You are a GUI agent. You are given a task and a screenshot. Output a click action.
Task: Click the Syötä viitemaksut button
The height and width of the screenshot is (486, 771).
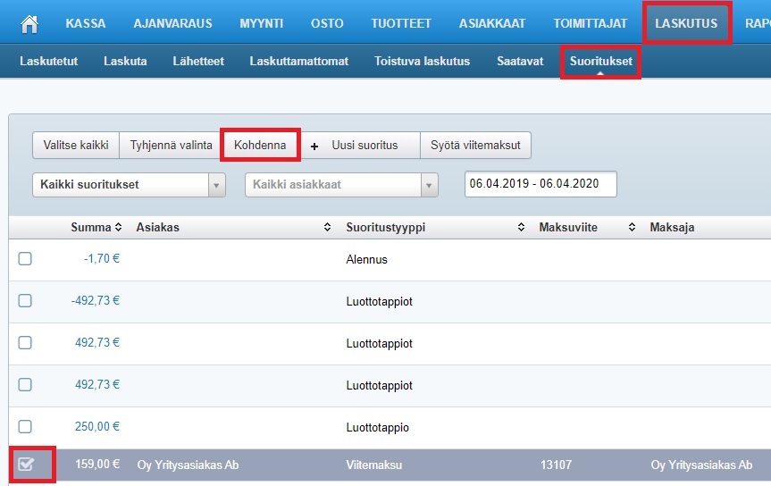pyautogui.click(x=475, y=146)
